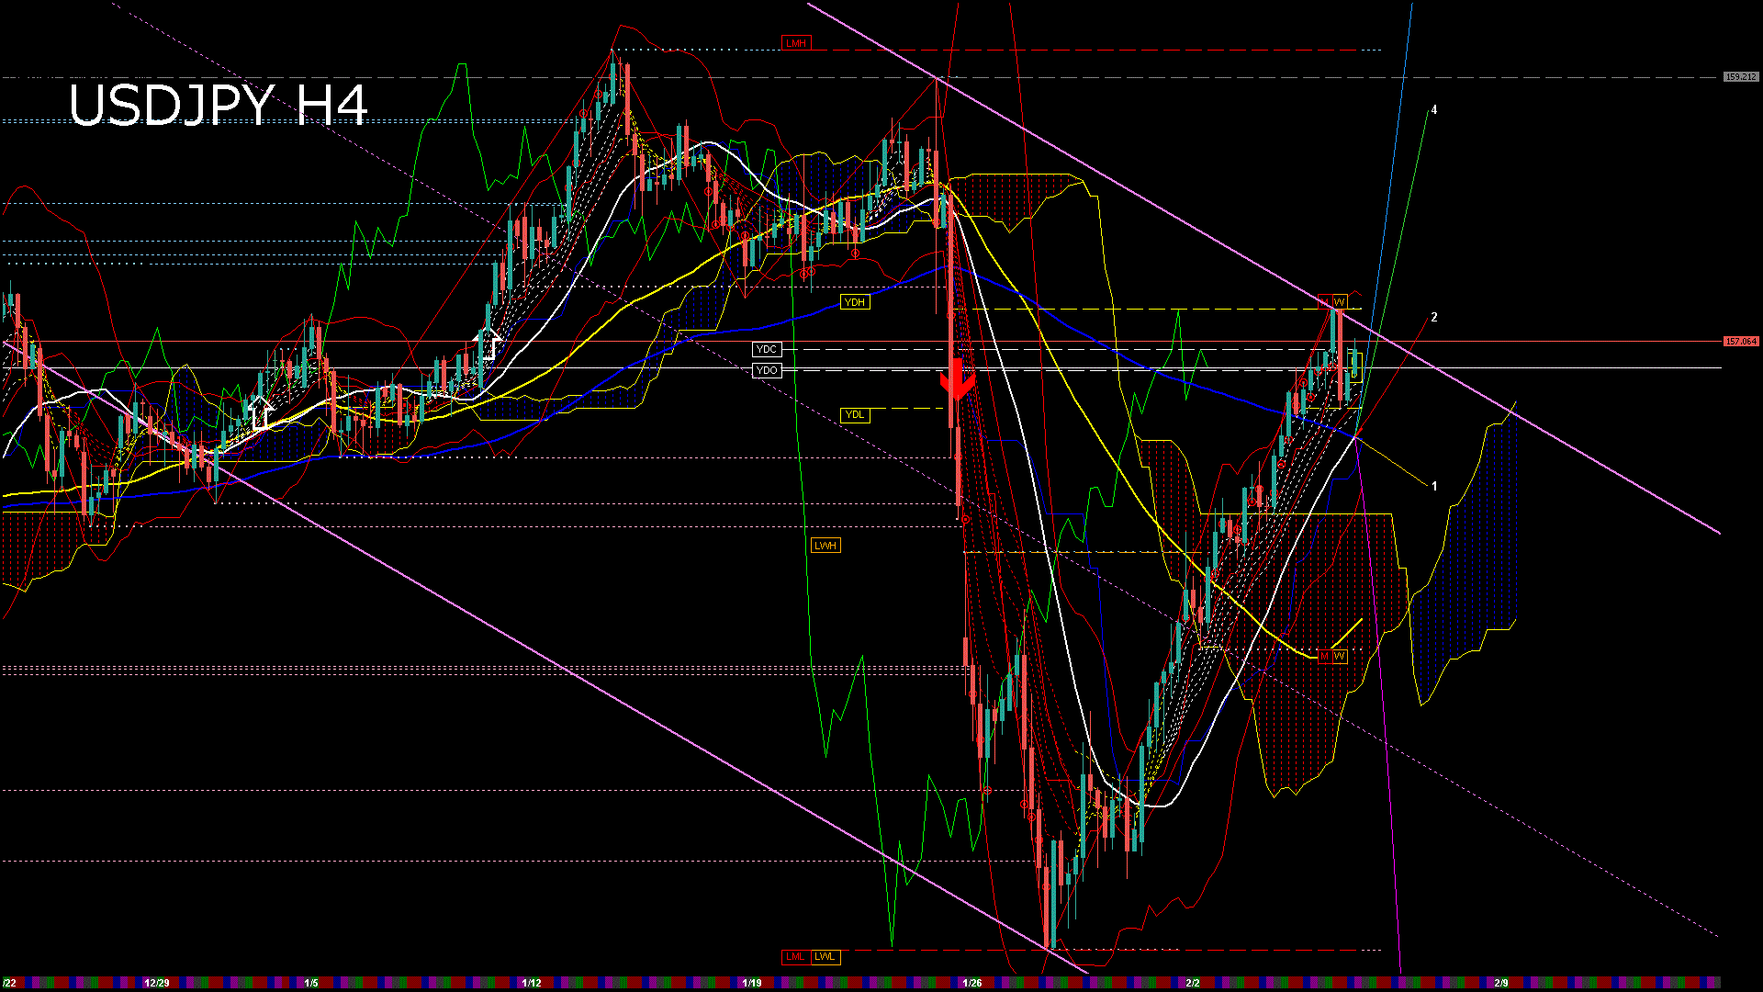Click the upper MW marker box
This screenshot has width=1763, height=992.
[x=1332, y=302]
